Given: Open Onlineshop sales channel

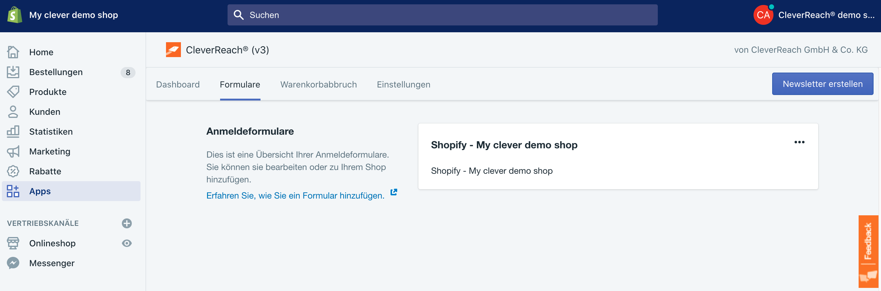Looking at the screenshot, I should coord(52,243).
